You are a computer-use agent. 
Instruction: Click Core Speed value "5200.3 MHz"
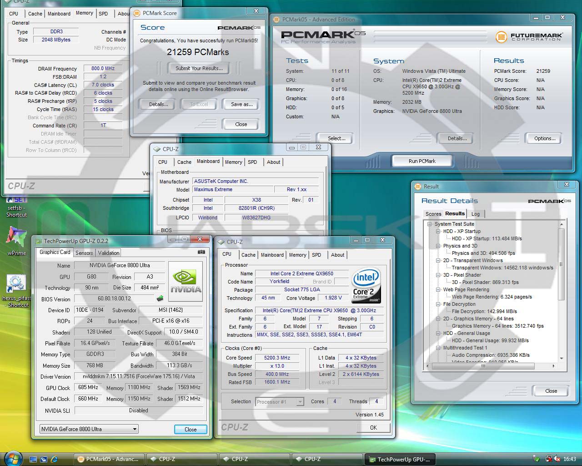point(277,358)
